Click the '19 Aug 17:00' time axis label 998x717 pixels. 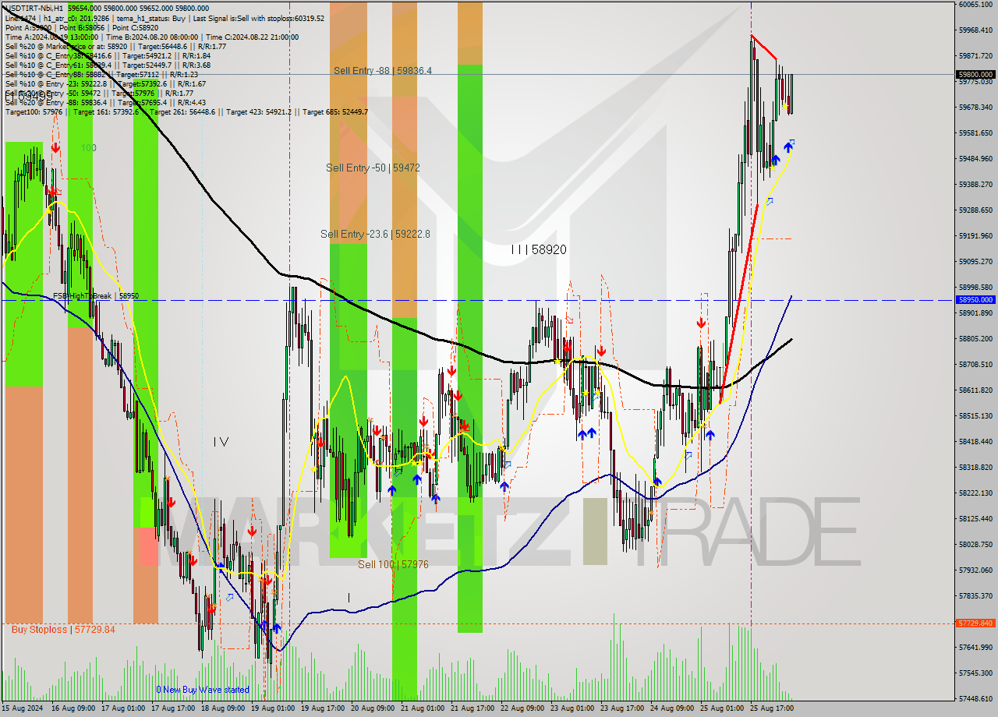click(x=323, y=709)
